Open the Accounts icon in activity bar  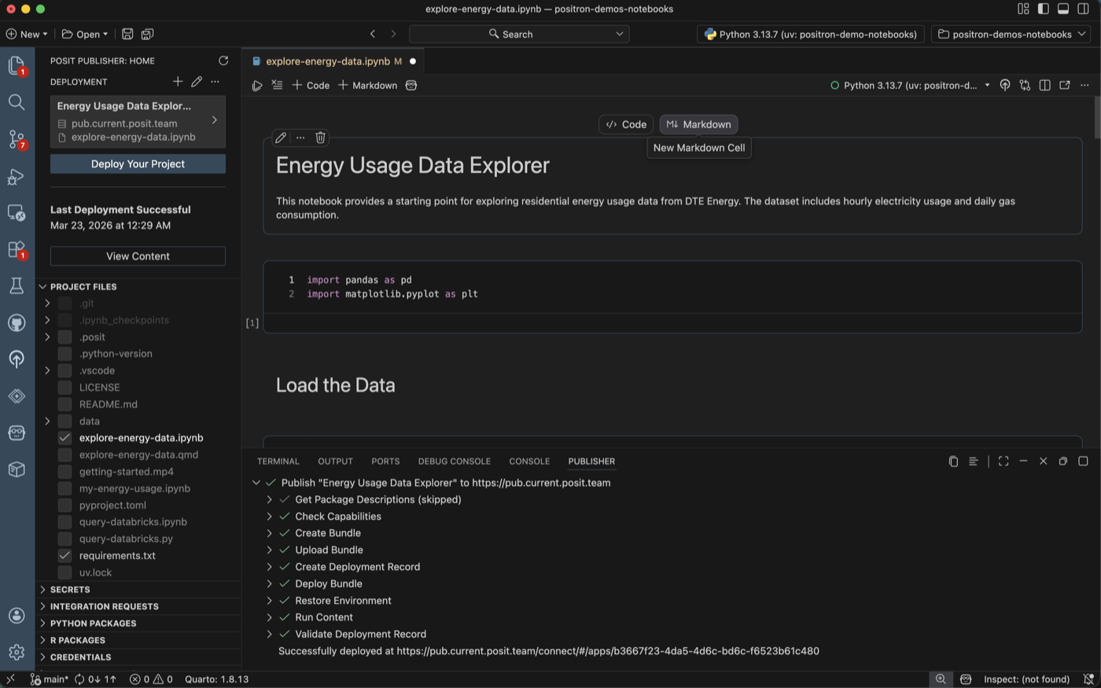coord(17,616)
